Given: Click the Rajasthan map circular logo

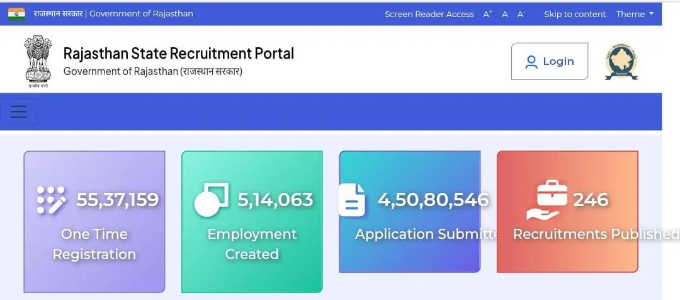Looking at the screenshot, I should click(x=621, y=61).
